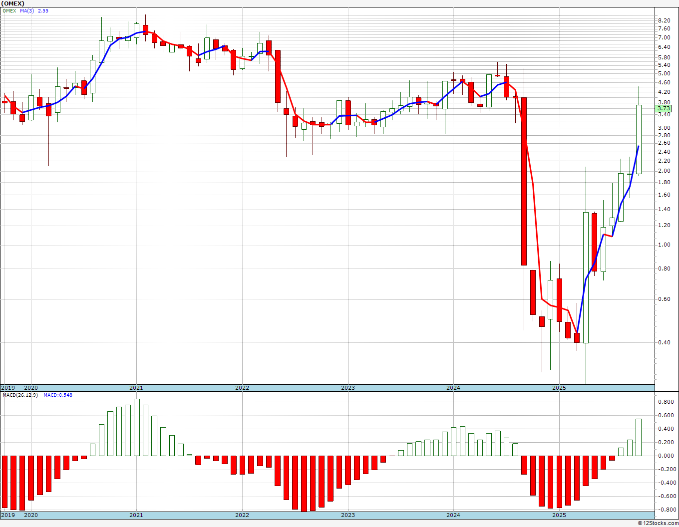679x527 pixels.
Task: Click the 5.00 price axis label
Action: point(664,73)
